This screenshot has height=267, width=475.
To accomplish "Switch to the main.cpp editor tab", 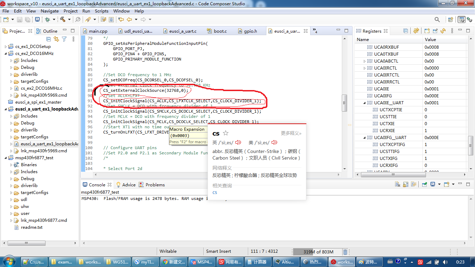I will click(x=95, y=31).
